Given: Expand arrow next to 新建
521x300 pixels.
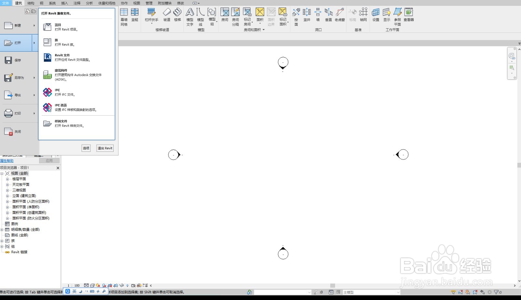Looking at the screenshot, I should 34,25.
